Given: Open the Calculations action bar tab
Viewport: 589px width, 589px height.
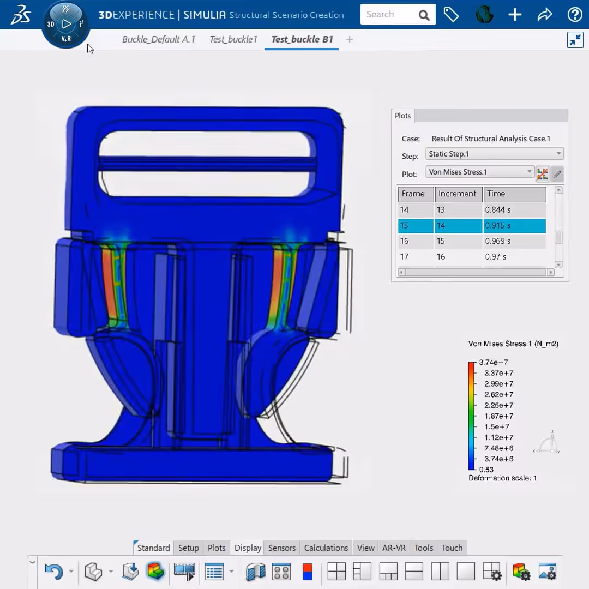Looking at the screenshot, I should pos(326,548).
